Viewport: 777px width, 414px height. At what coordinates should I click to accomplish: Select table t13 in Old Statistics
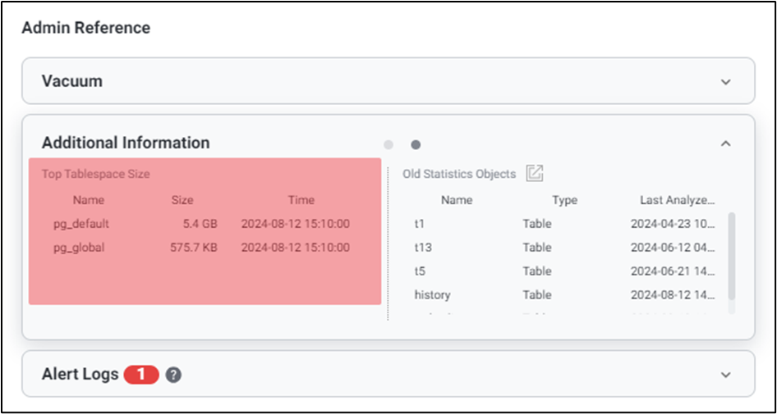[423, 248]
